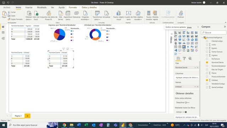Add a new page with plus button
The width and height of the screenshot is (227, 128).
28,116
